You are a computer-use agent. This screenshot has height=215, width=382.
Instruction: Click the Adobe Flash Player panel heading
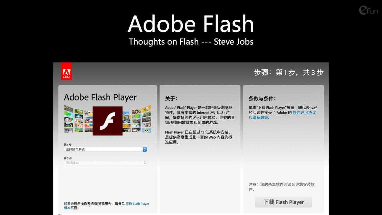(x=100, y=97)
